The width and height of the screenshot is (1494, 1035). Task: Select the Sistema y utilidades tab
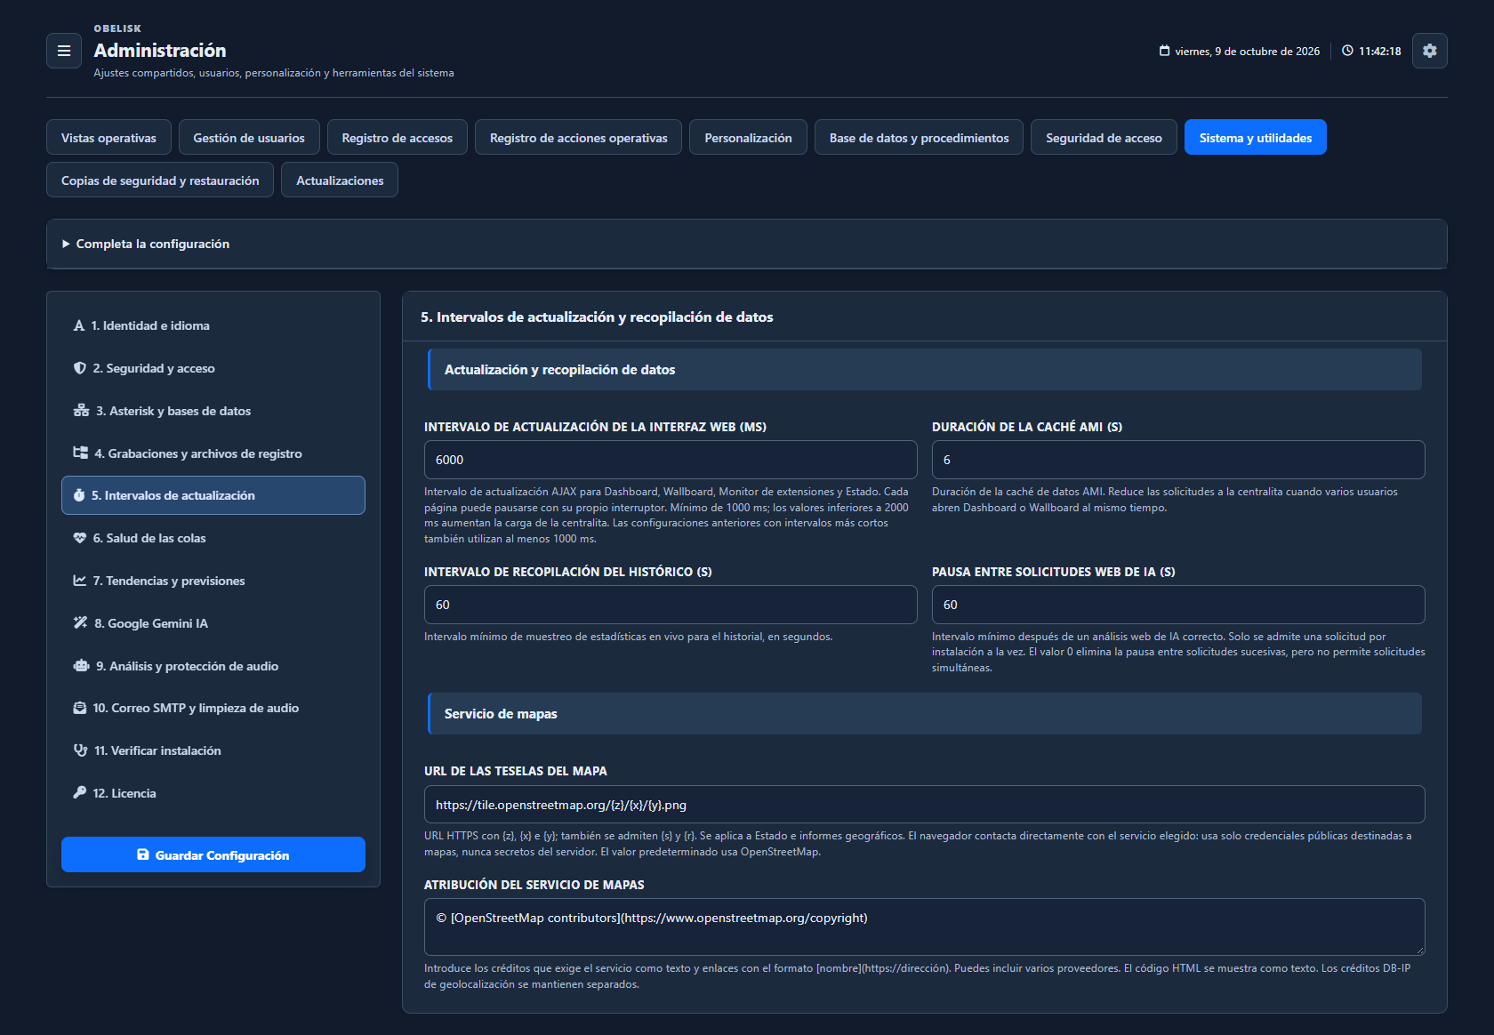[1255, 138]
